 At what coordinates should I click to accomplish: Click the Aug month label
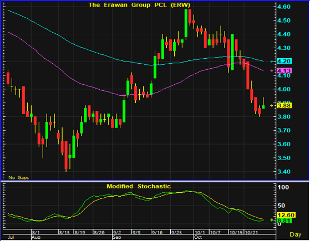(36, 237)
